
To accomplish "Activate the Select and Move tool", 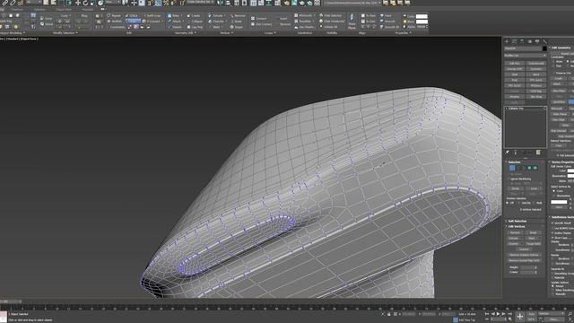I will coord(78,3).
